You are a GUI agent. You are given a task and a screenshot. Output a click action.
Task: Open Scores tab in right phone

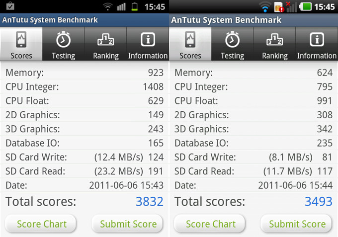(x=190, y=44)
